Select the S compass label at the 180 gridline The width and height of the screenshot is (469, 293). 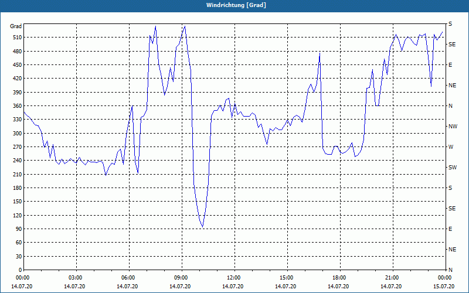[450, 188]
